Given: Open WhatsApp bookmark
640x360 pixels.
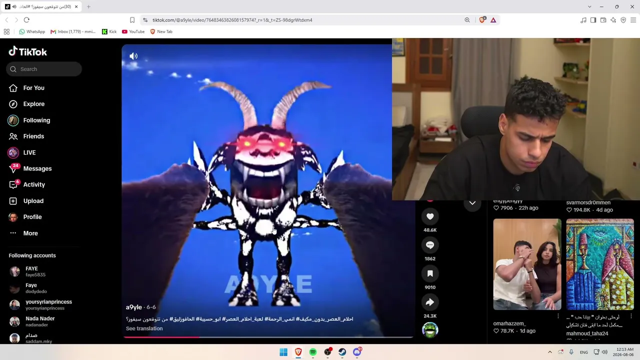Looking at the screenshot, I should [32, 31].
